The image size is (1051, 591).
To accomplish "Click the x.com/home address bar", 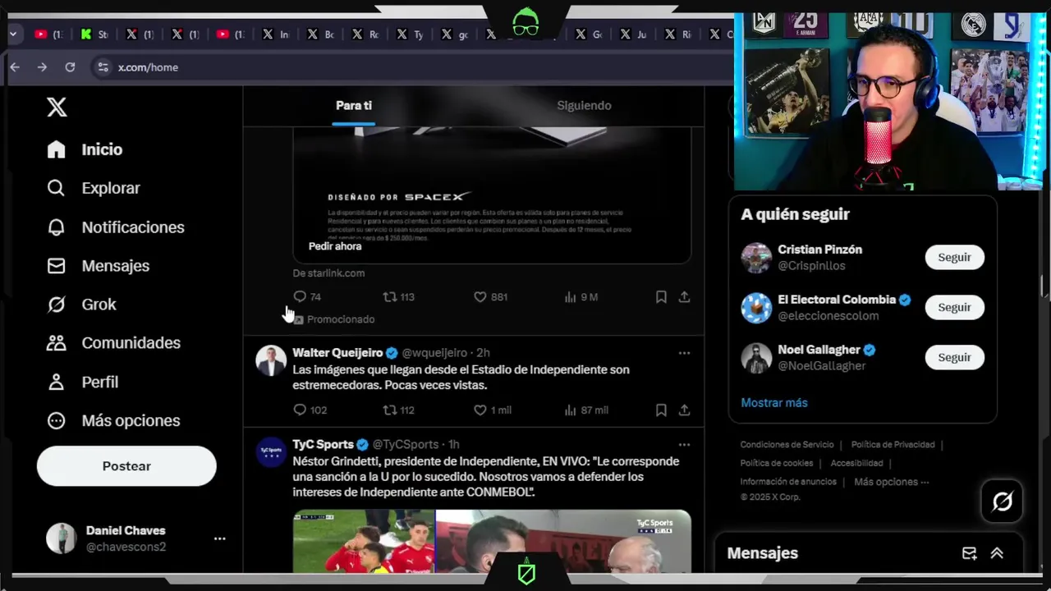I will (x=148, y=67).
